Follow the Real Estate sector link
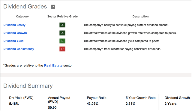The width and height of the screenshot is (192, 111). click(53, 66)
